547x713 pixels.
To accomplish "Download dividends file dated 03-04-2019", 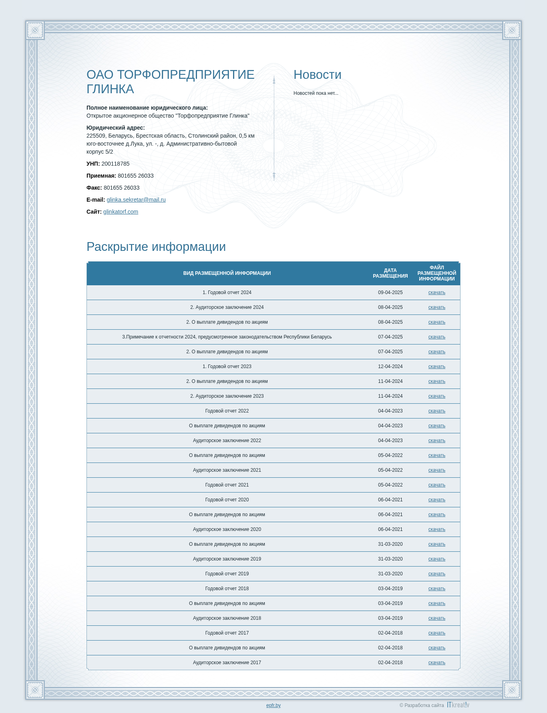I will pos(436,603).
